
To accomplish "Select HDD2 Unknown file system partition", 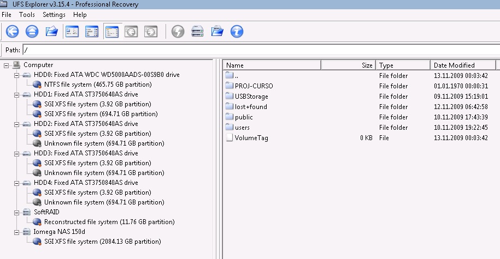I will [x=104, y=143].
